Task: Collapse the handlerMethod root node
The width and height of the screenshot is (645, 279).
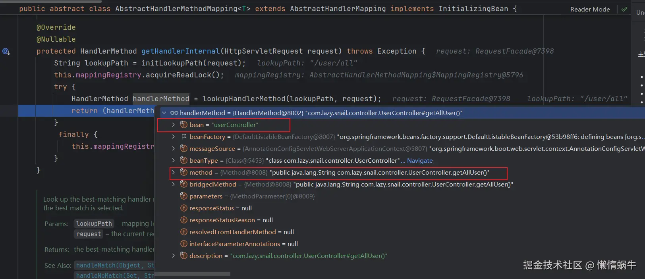Action: coord(164,113)
